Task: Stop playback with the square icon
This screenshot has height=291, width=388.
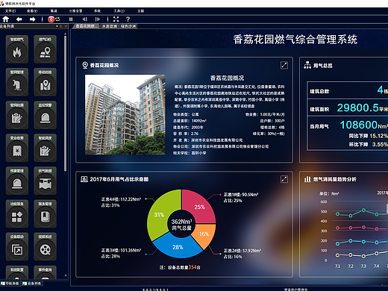Action: tap(71, 19)
